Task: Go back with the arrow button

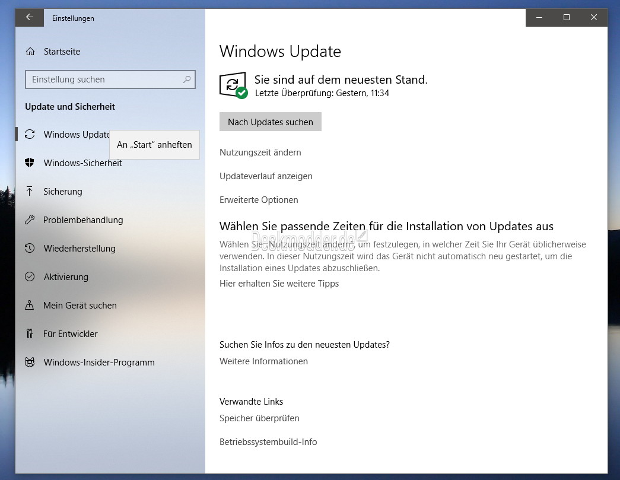Action: (x=29, y=17)
